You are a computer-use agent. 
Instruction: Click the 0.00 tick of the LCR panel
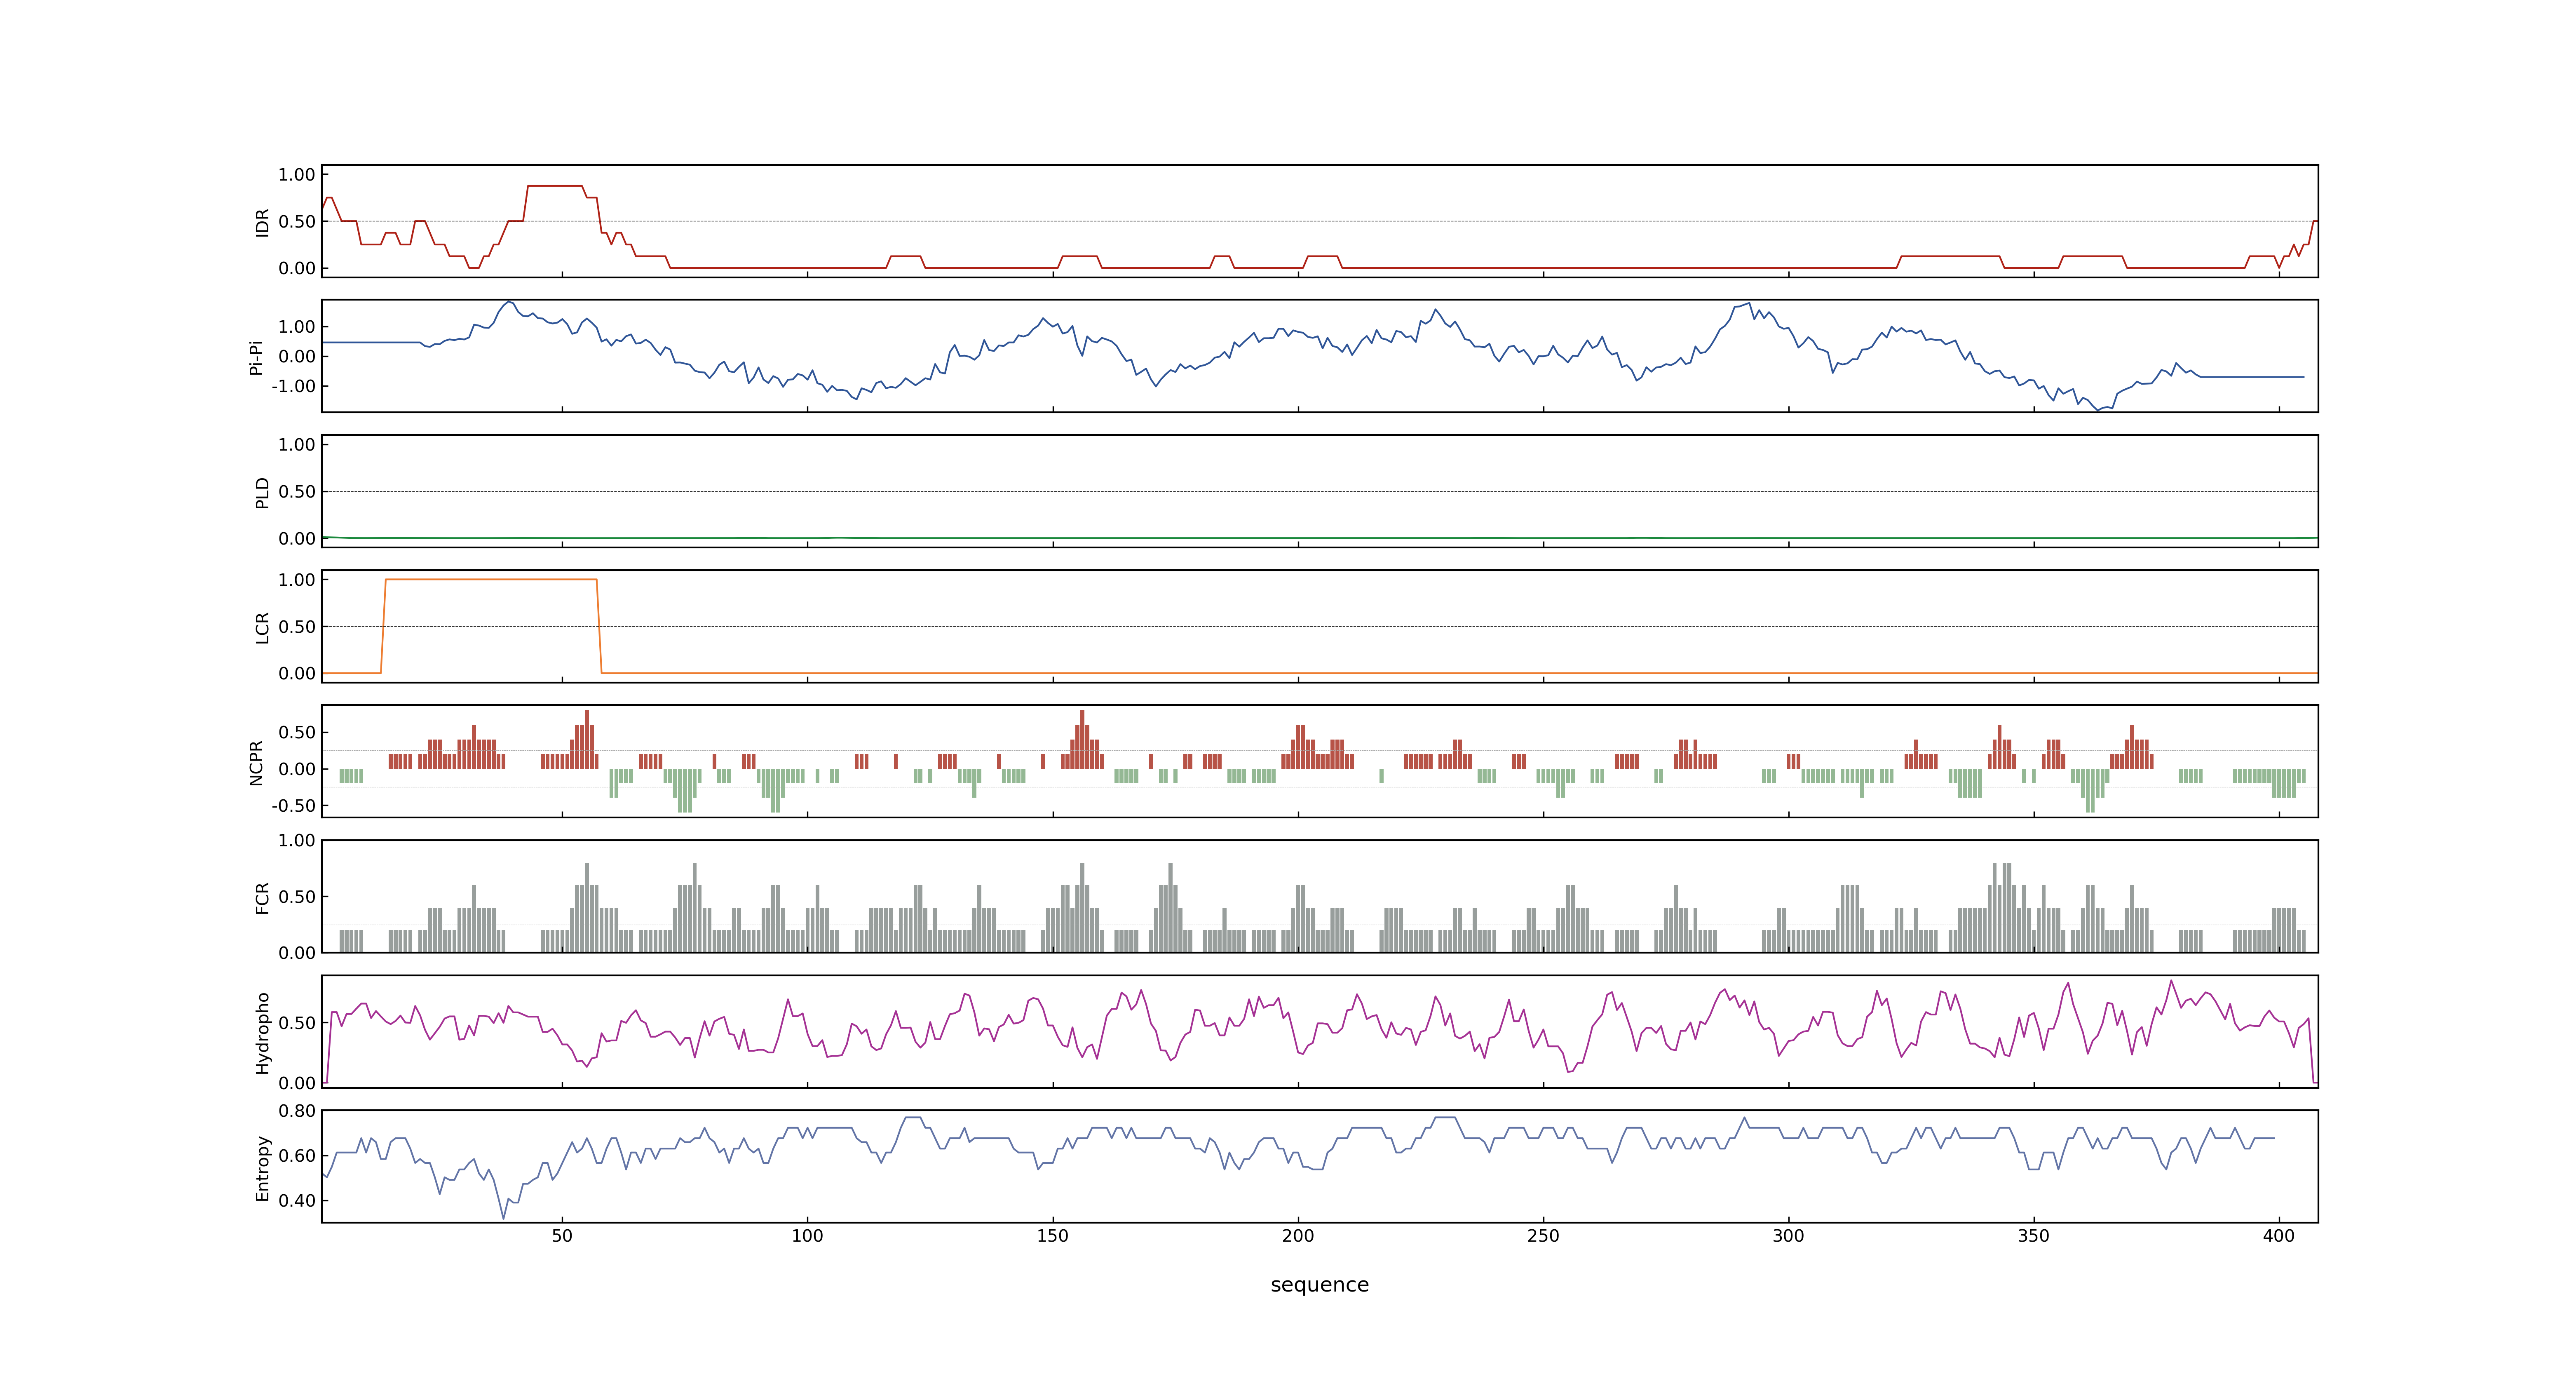[297, 674]
